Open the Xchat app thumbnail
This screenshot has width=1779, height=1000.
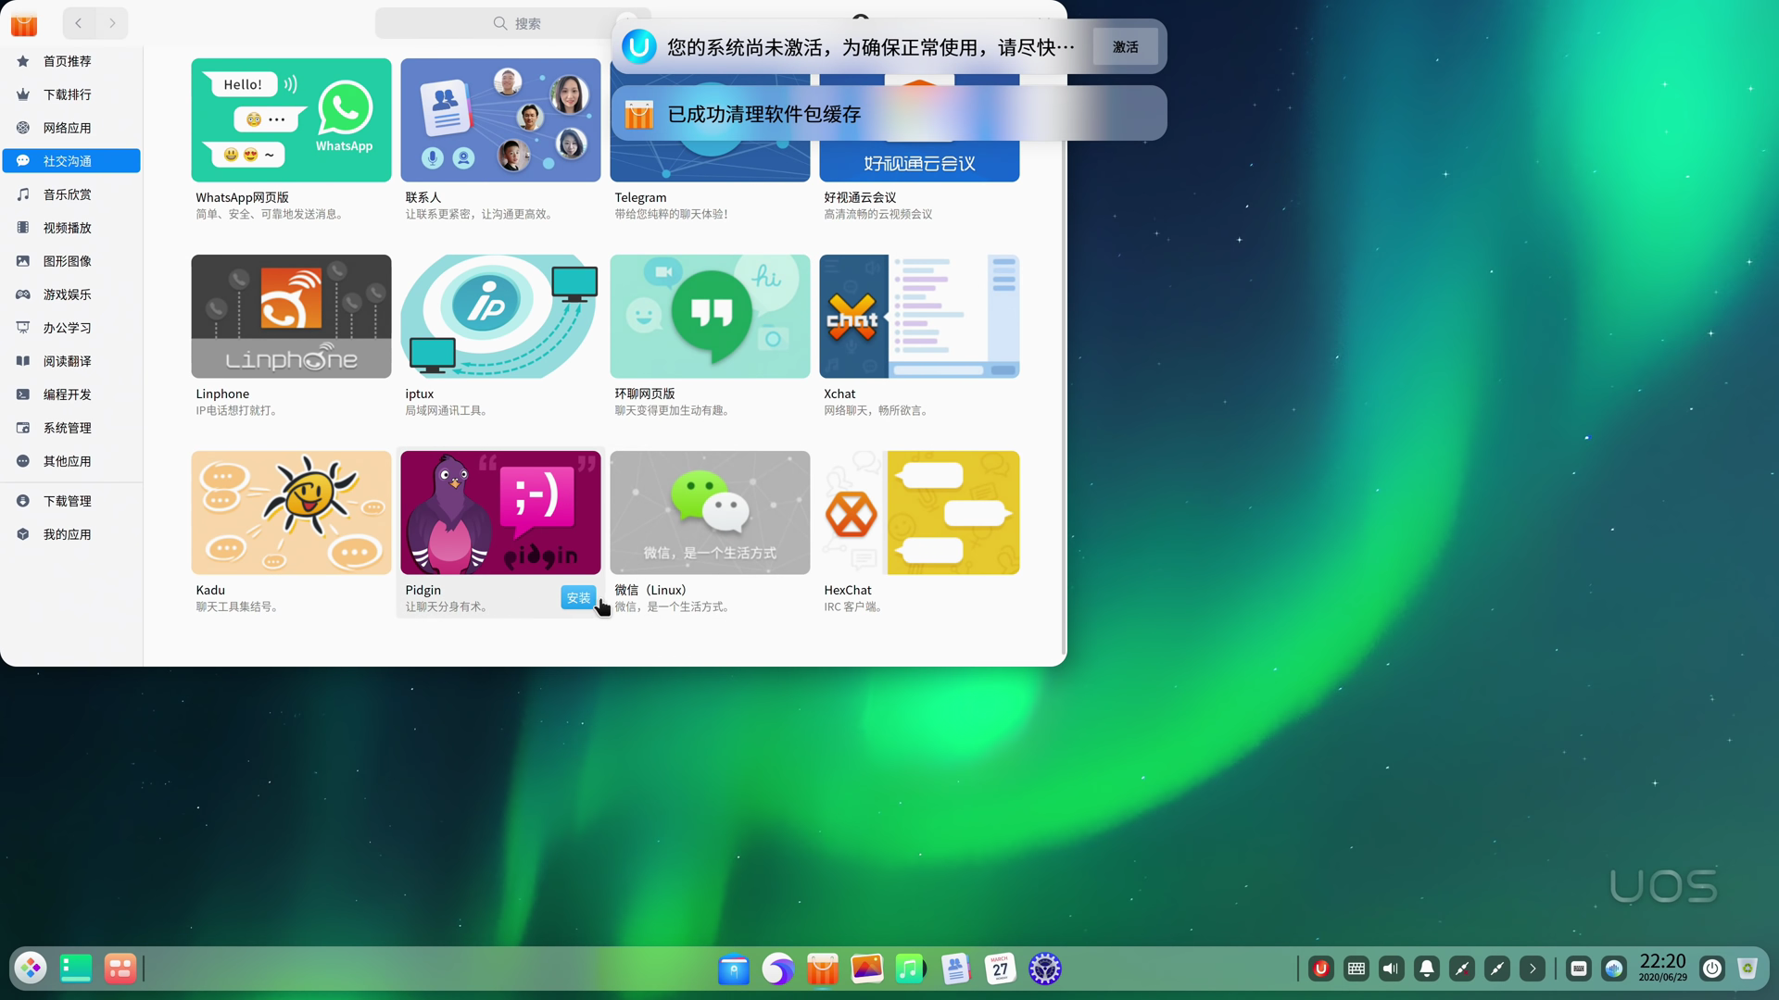pyautogui.click(x=919, y=317)
